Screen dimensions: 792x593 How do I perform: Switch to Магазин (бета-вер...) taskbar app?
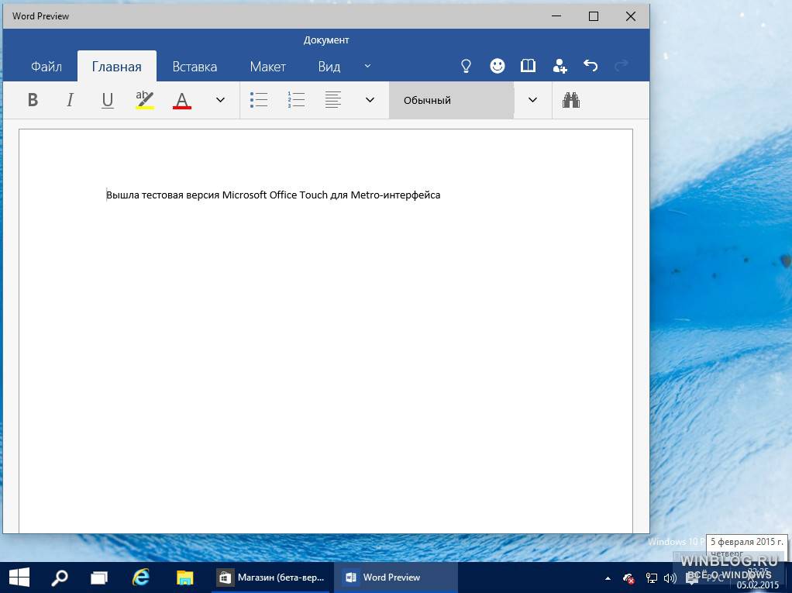pos(272,577)
